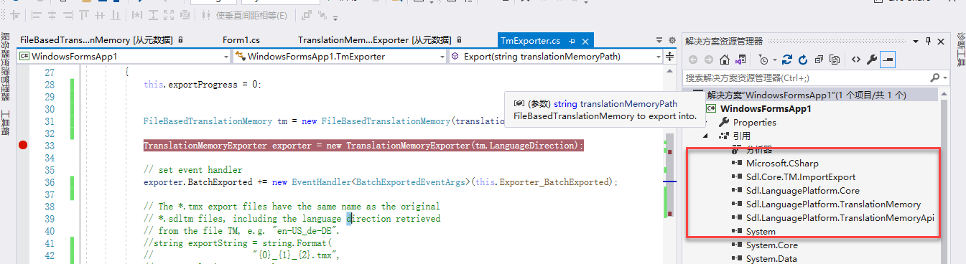Click the align tops layout icon
Image resolution: width=966 pixels, height=264 pixels.
(x=84, y=16)
